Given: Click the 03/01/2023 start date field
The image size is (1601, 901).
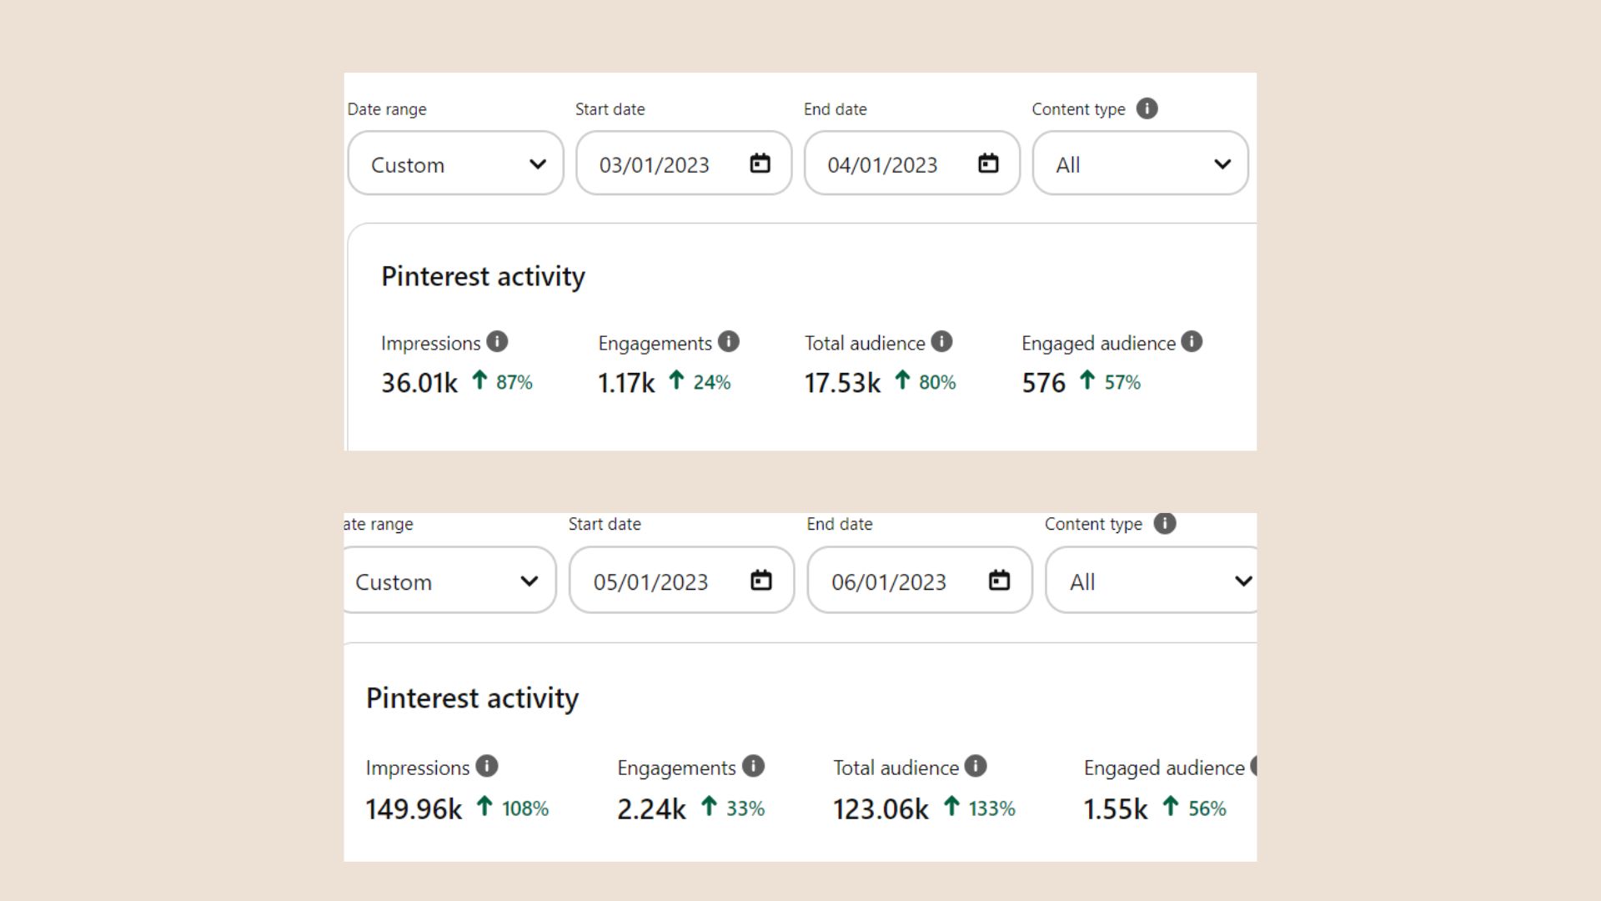Looking at the screenshot, I should point(655,165).
